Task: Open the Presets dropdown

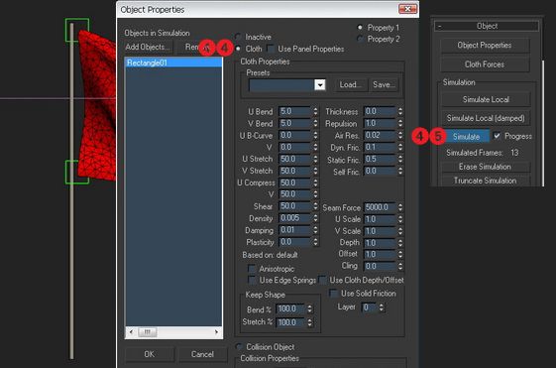Action: (320, 85)
